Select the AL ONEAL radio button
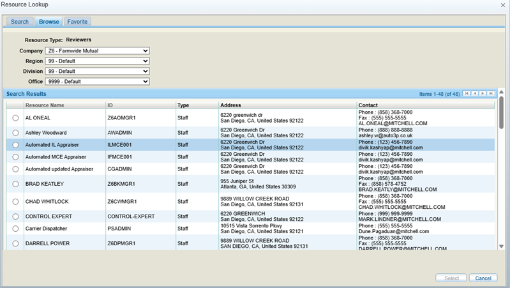 click(x=15, y=118)
